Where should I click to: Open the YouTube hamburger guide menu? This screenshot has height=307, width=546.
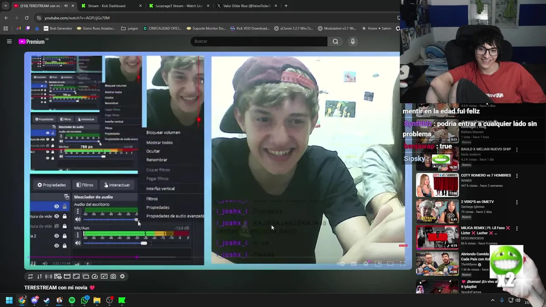coord(9,41)
